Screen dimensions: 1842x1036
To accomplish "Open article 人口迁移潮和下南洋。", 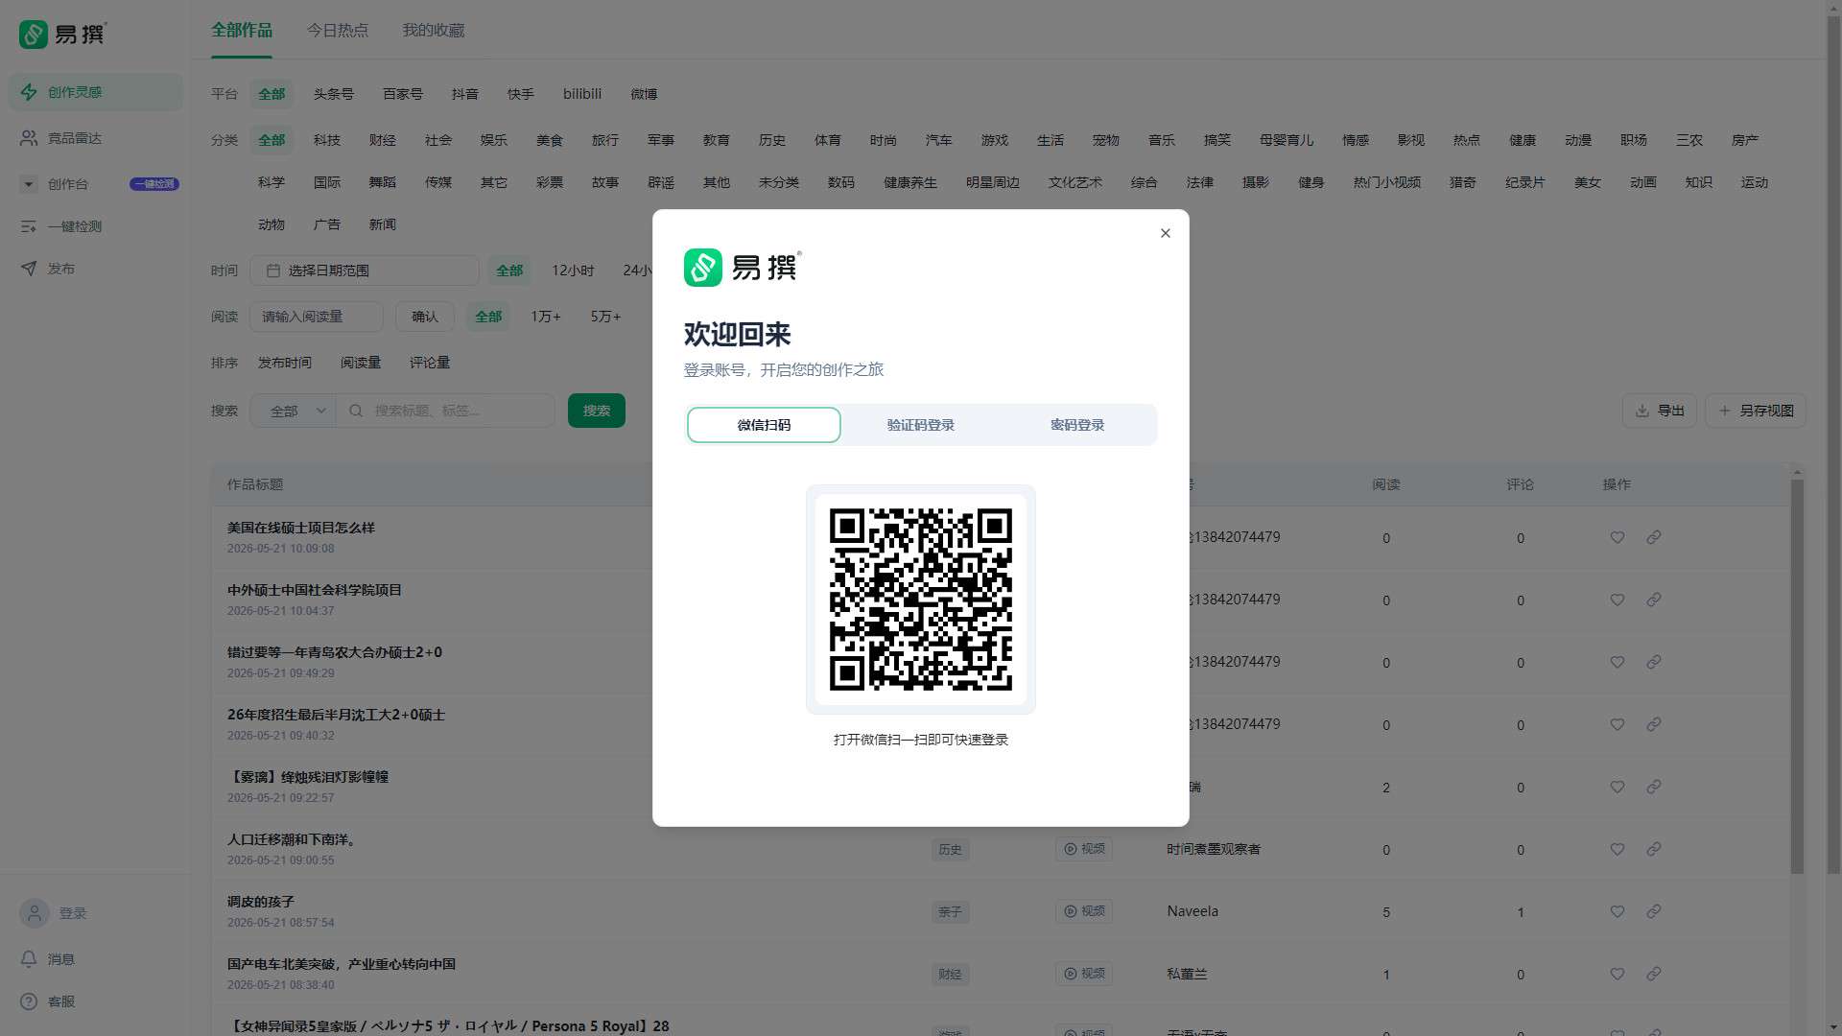I will coord(293,839).
